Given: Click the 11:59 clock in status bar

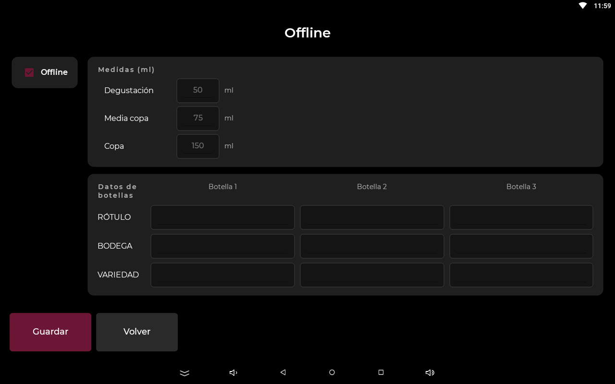Looking at the screenshot, I should (603, 6).
